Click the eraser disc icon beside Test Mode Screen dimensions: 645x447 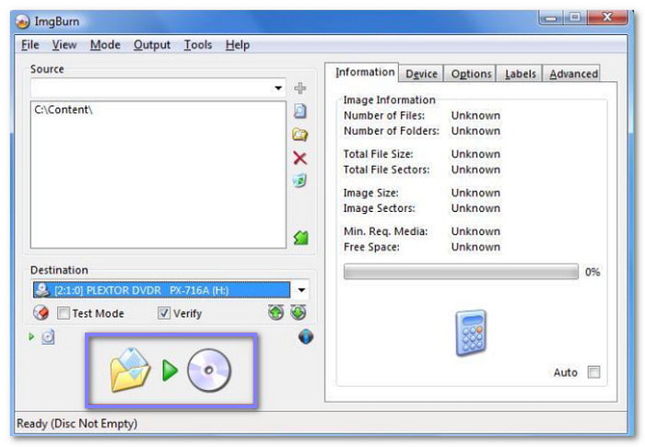41,312
